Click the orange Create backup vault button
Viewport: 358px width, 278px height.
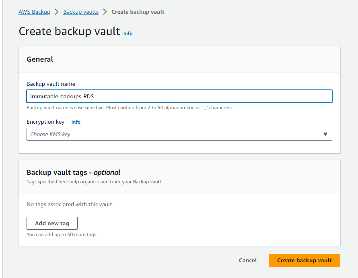(304, 260)
